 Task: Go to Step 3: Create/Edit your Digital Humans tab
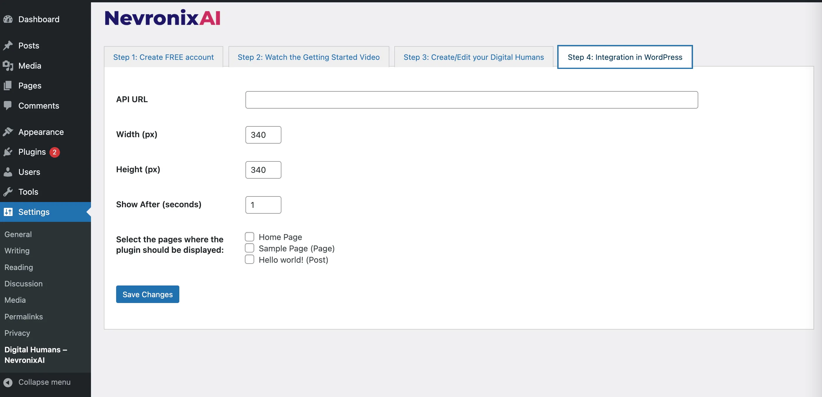tap(474, 57)
